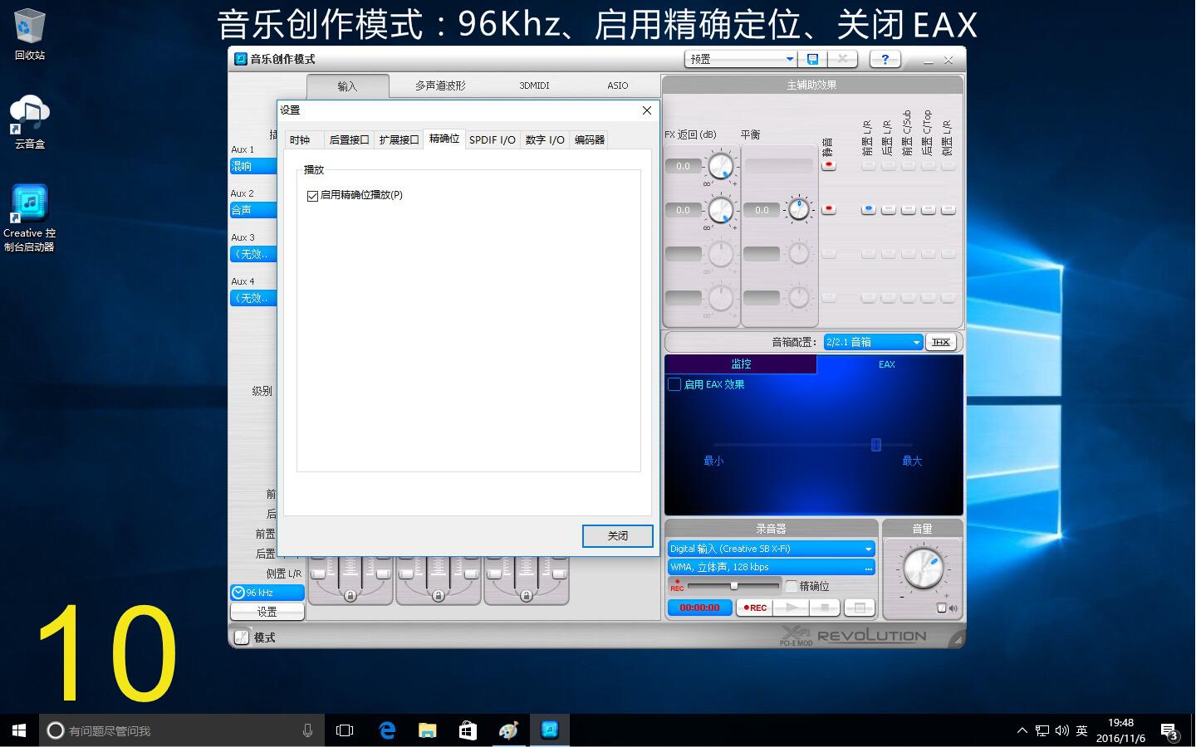Viewport: 1196px width, 747px height.
Task: Open the Action Center notification icon
Action: (1169, 731)
